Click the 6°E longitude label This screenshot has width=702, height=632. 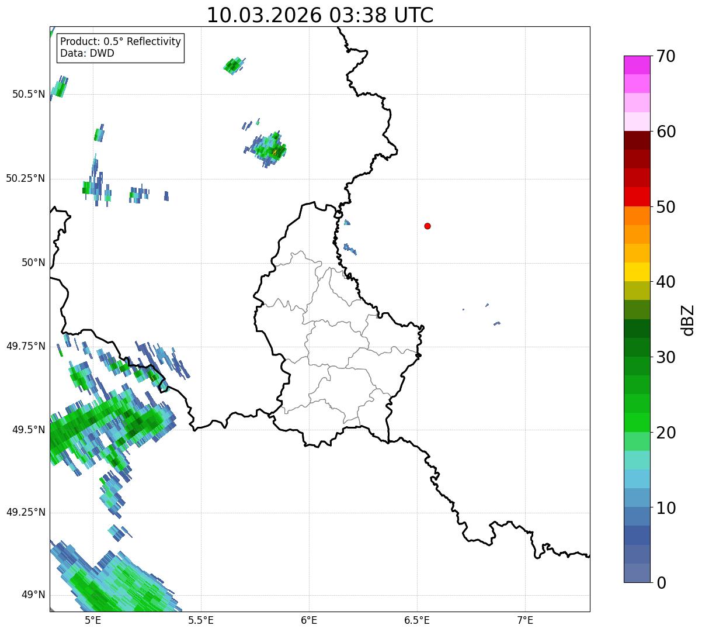(309, 620)
